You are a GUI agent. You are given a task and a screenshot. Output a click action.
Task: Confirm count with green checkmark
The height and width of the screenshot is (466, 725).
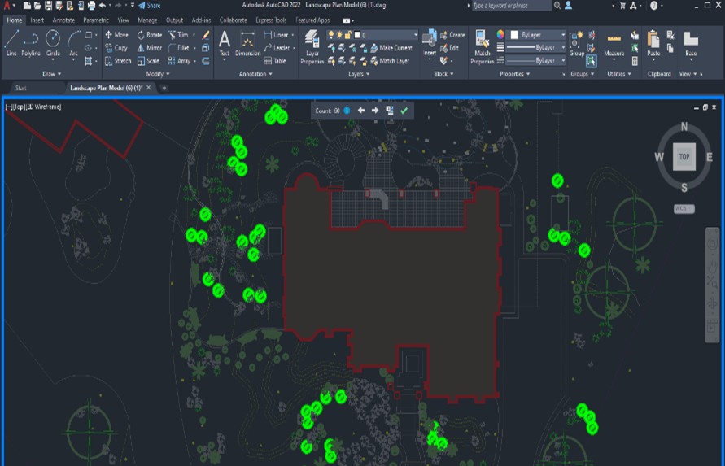pos(404,111)
